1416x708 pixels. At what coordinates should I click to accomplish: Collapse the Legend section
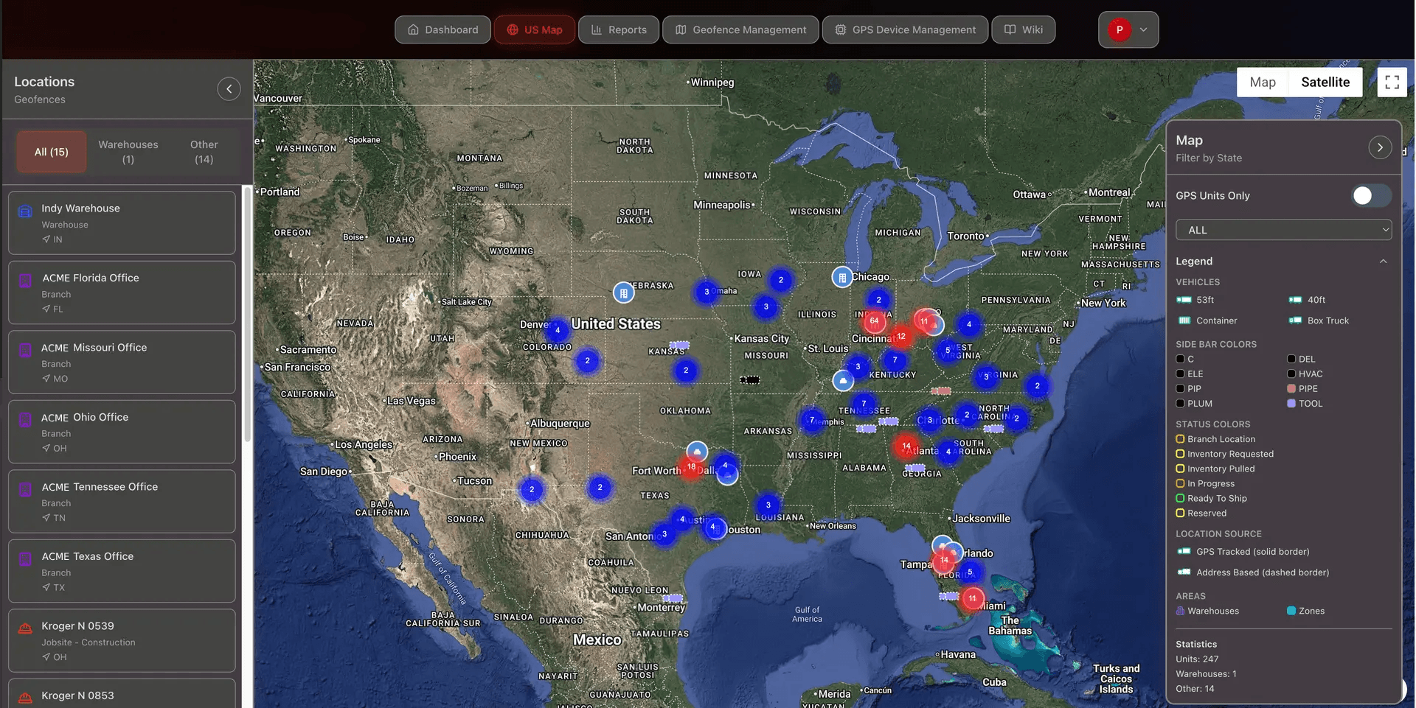pos(1384,261)
